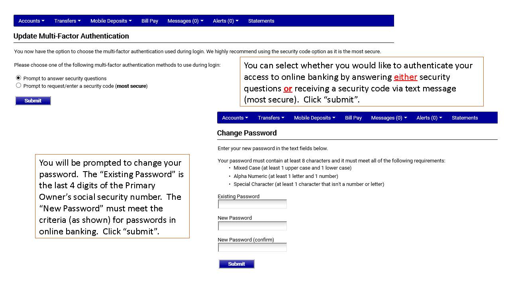Select 'Prompt to answer security questions' option
Image resolution: width=510 pixels, height=286 pixels.
[18, 78]
